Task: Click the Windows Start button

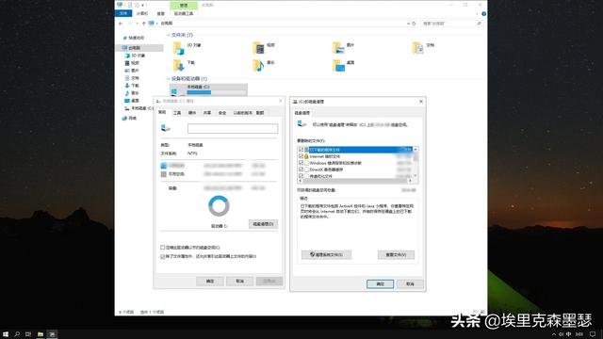Action: [6, 334]
